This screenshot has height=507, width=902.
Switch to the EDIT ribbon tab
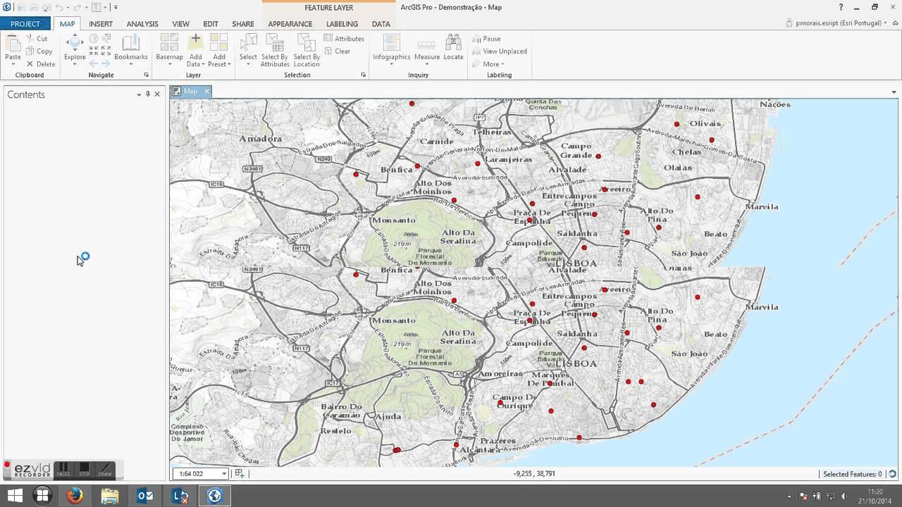pos(211,24)
